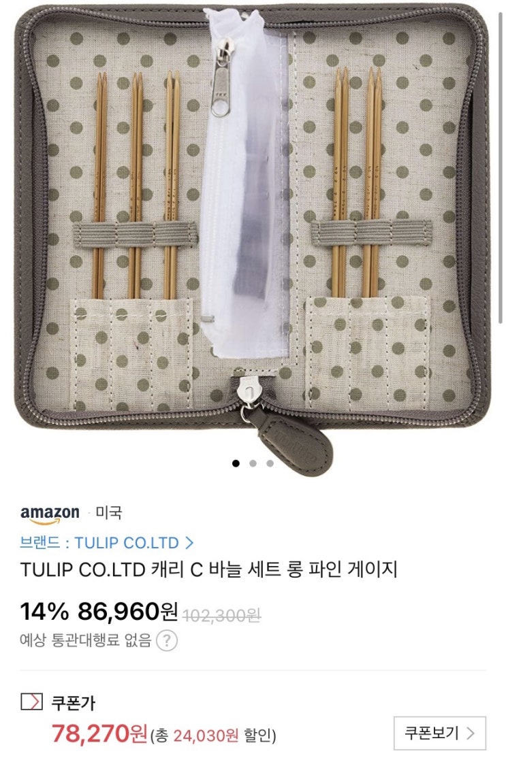Screen dimensions: 506x762
Task: Expand the chevron inside 쿠폰보기 button
Action: (471, 733)
